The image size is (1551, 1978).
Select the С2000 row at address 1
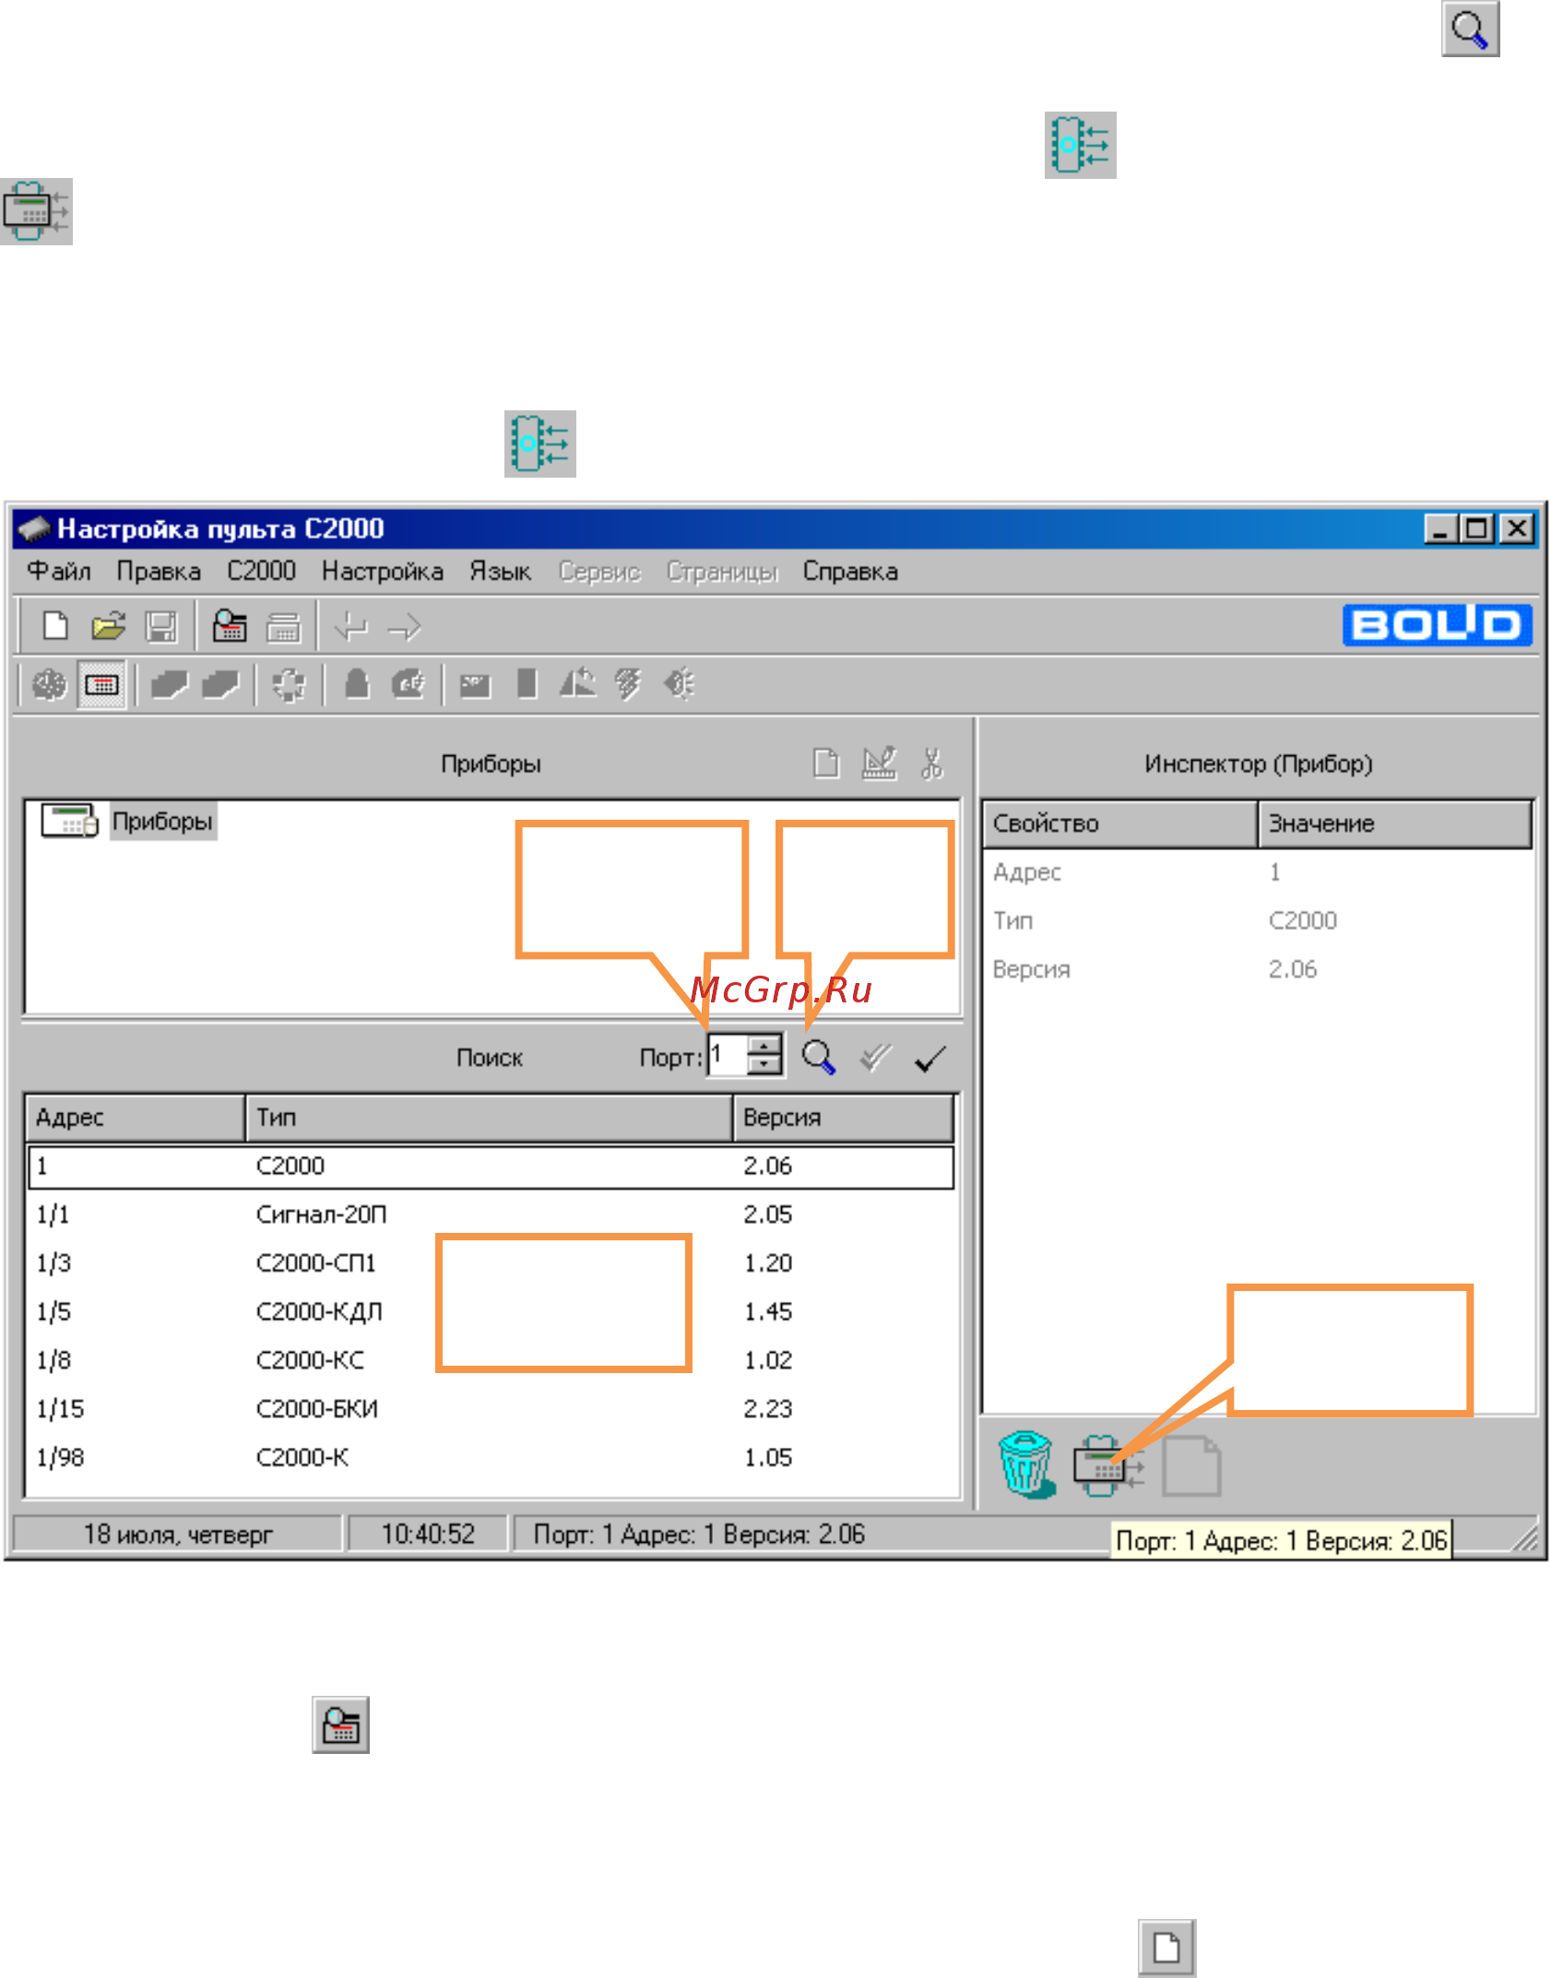coord(491,1166)
